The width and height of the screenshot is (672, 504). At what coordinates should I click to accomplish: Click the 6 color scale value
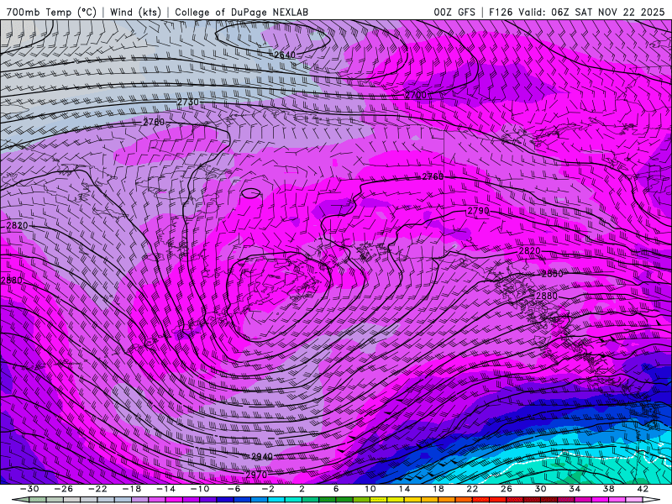(x=335, y=489)
